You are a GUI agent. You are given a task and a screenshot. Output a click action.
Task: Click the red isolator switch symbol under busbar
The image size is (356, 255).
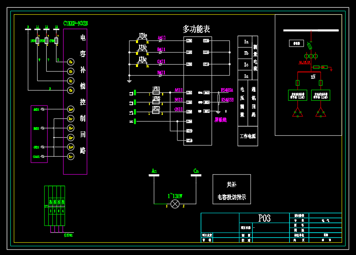click(x=310, y=45)
